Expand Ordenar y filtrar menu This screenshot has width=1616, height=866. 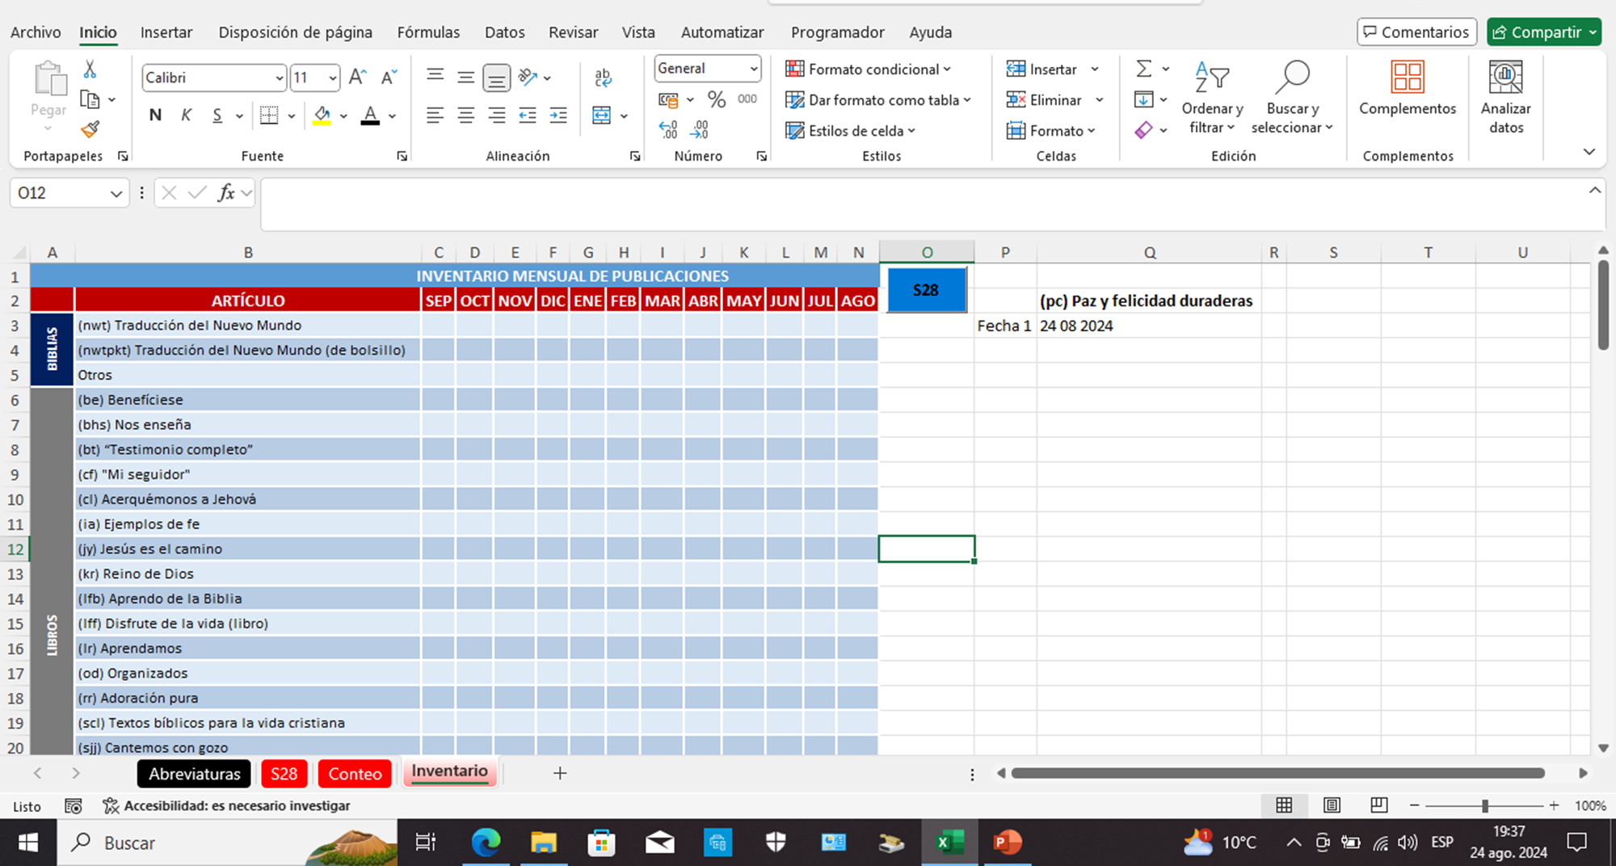click(1212, 97)
